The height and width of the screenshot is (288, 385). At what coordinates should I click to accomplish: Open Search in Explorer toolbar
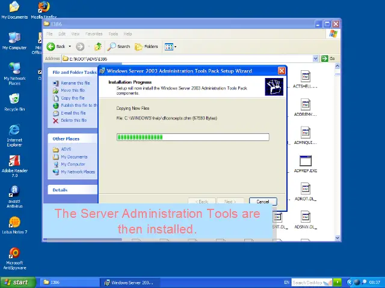point(119,46)
